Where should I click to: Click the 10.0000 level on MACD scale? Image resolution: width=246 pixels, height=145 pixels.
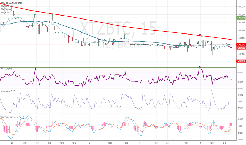(x=240, y=119)
